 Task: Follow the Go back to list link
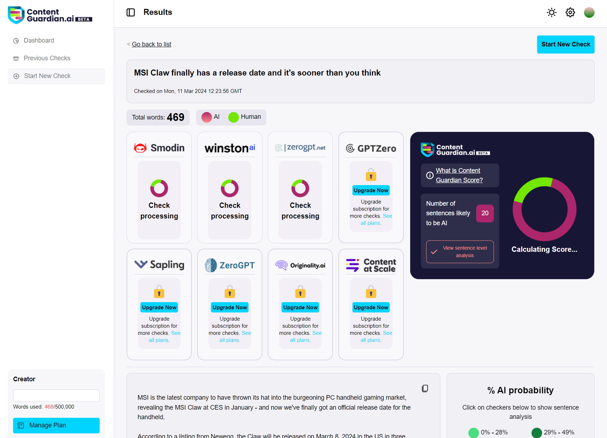point(151,44)
